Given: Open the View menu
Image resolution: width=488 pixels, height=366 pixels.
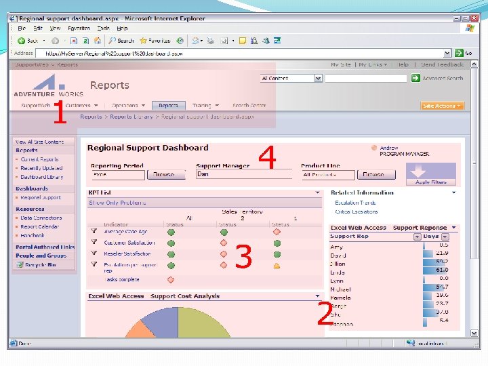Looking at the screenshot, I should 55,28.
